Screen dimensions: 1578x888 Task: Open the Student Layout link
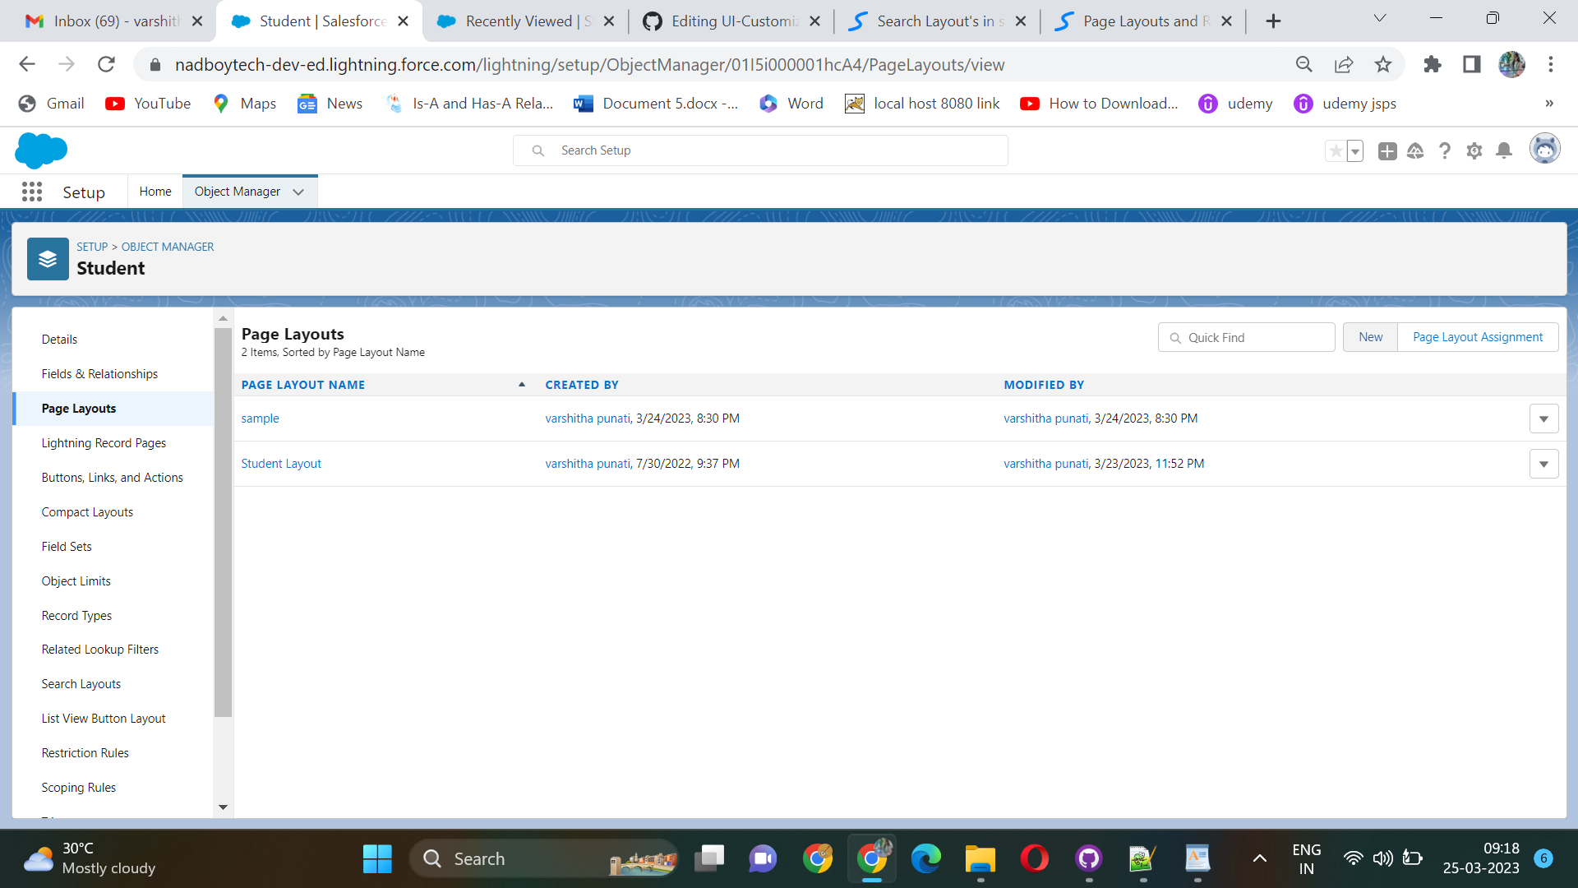pos(280,463)
